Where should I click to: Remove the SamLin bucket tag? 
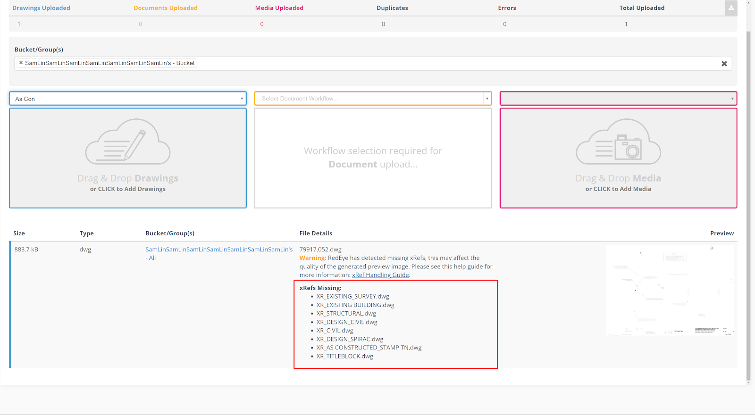pyautogui.click(x=21, y=63)
